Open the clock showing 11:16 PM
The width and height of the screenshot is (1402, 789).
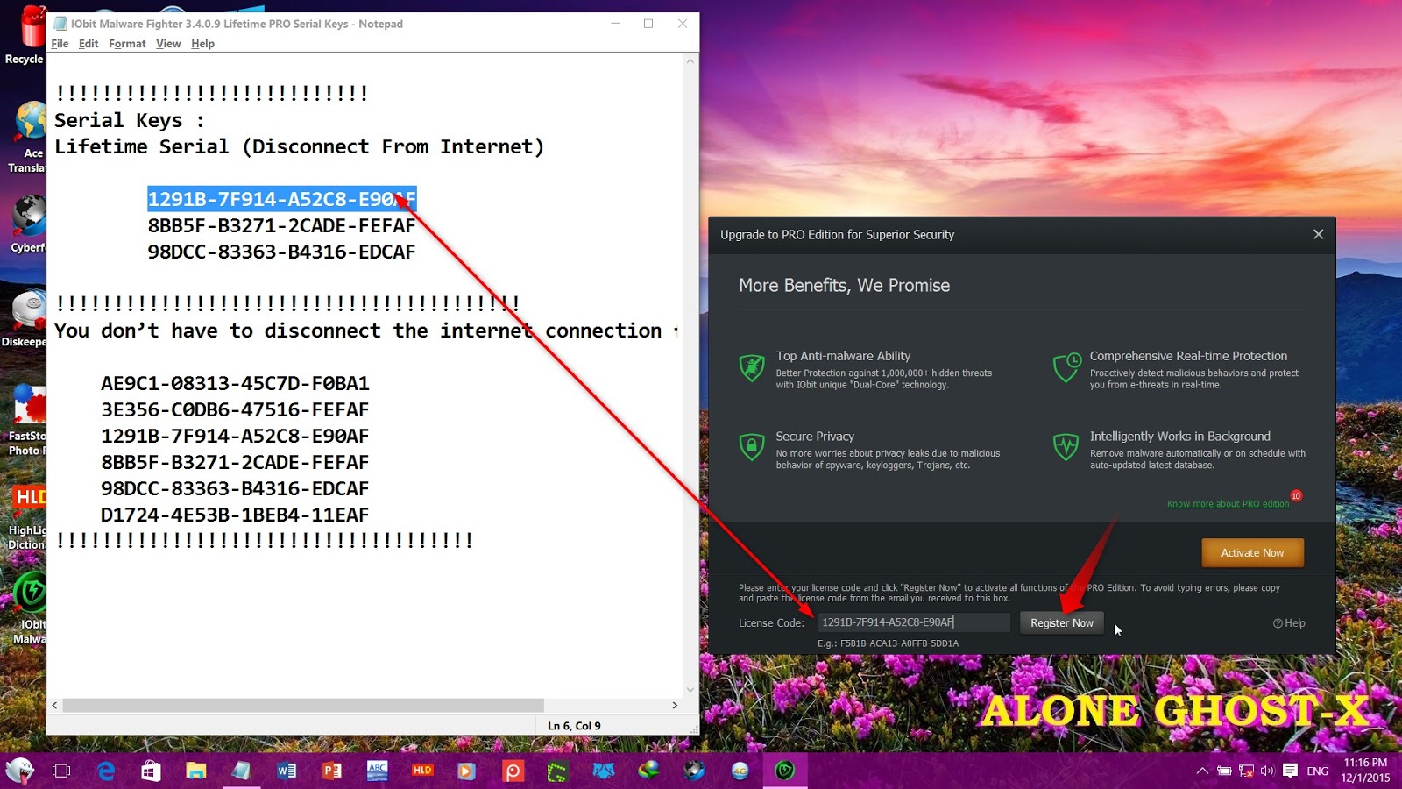coord(1365,763)
